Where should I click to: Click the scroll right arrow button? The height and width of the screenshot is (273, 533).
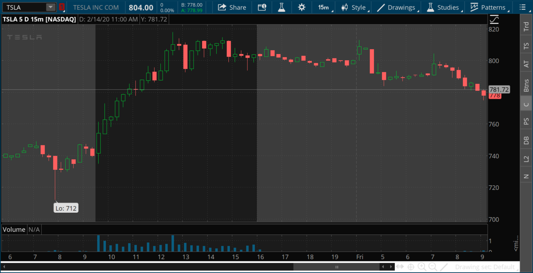pos(390,267)
